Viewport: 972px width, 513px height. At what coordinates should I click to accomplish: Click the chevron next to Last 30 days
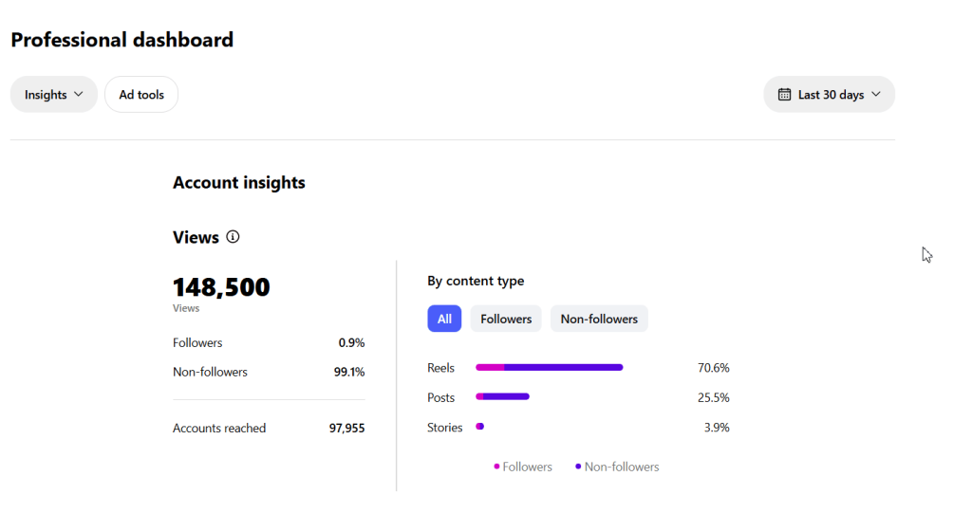tap(876, 95)
